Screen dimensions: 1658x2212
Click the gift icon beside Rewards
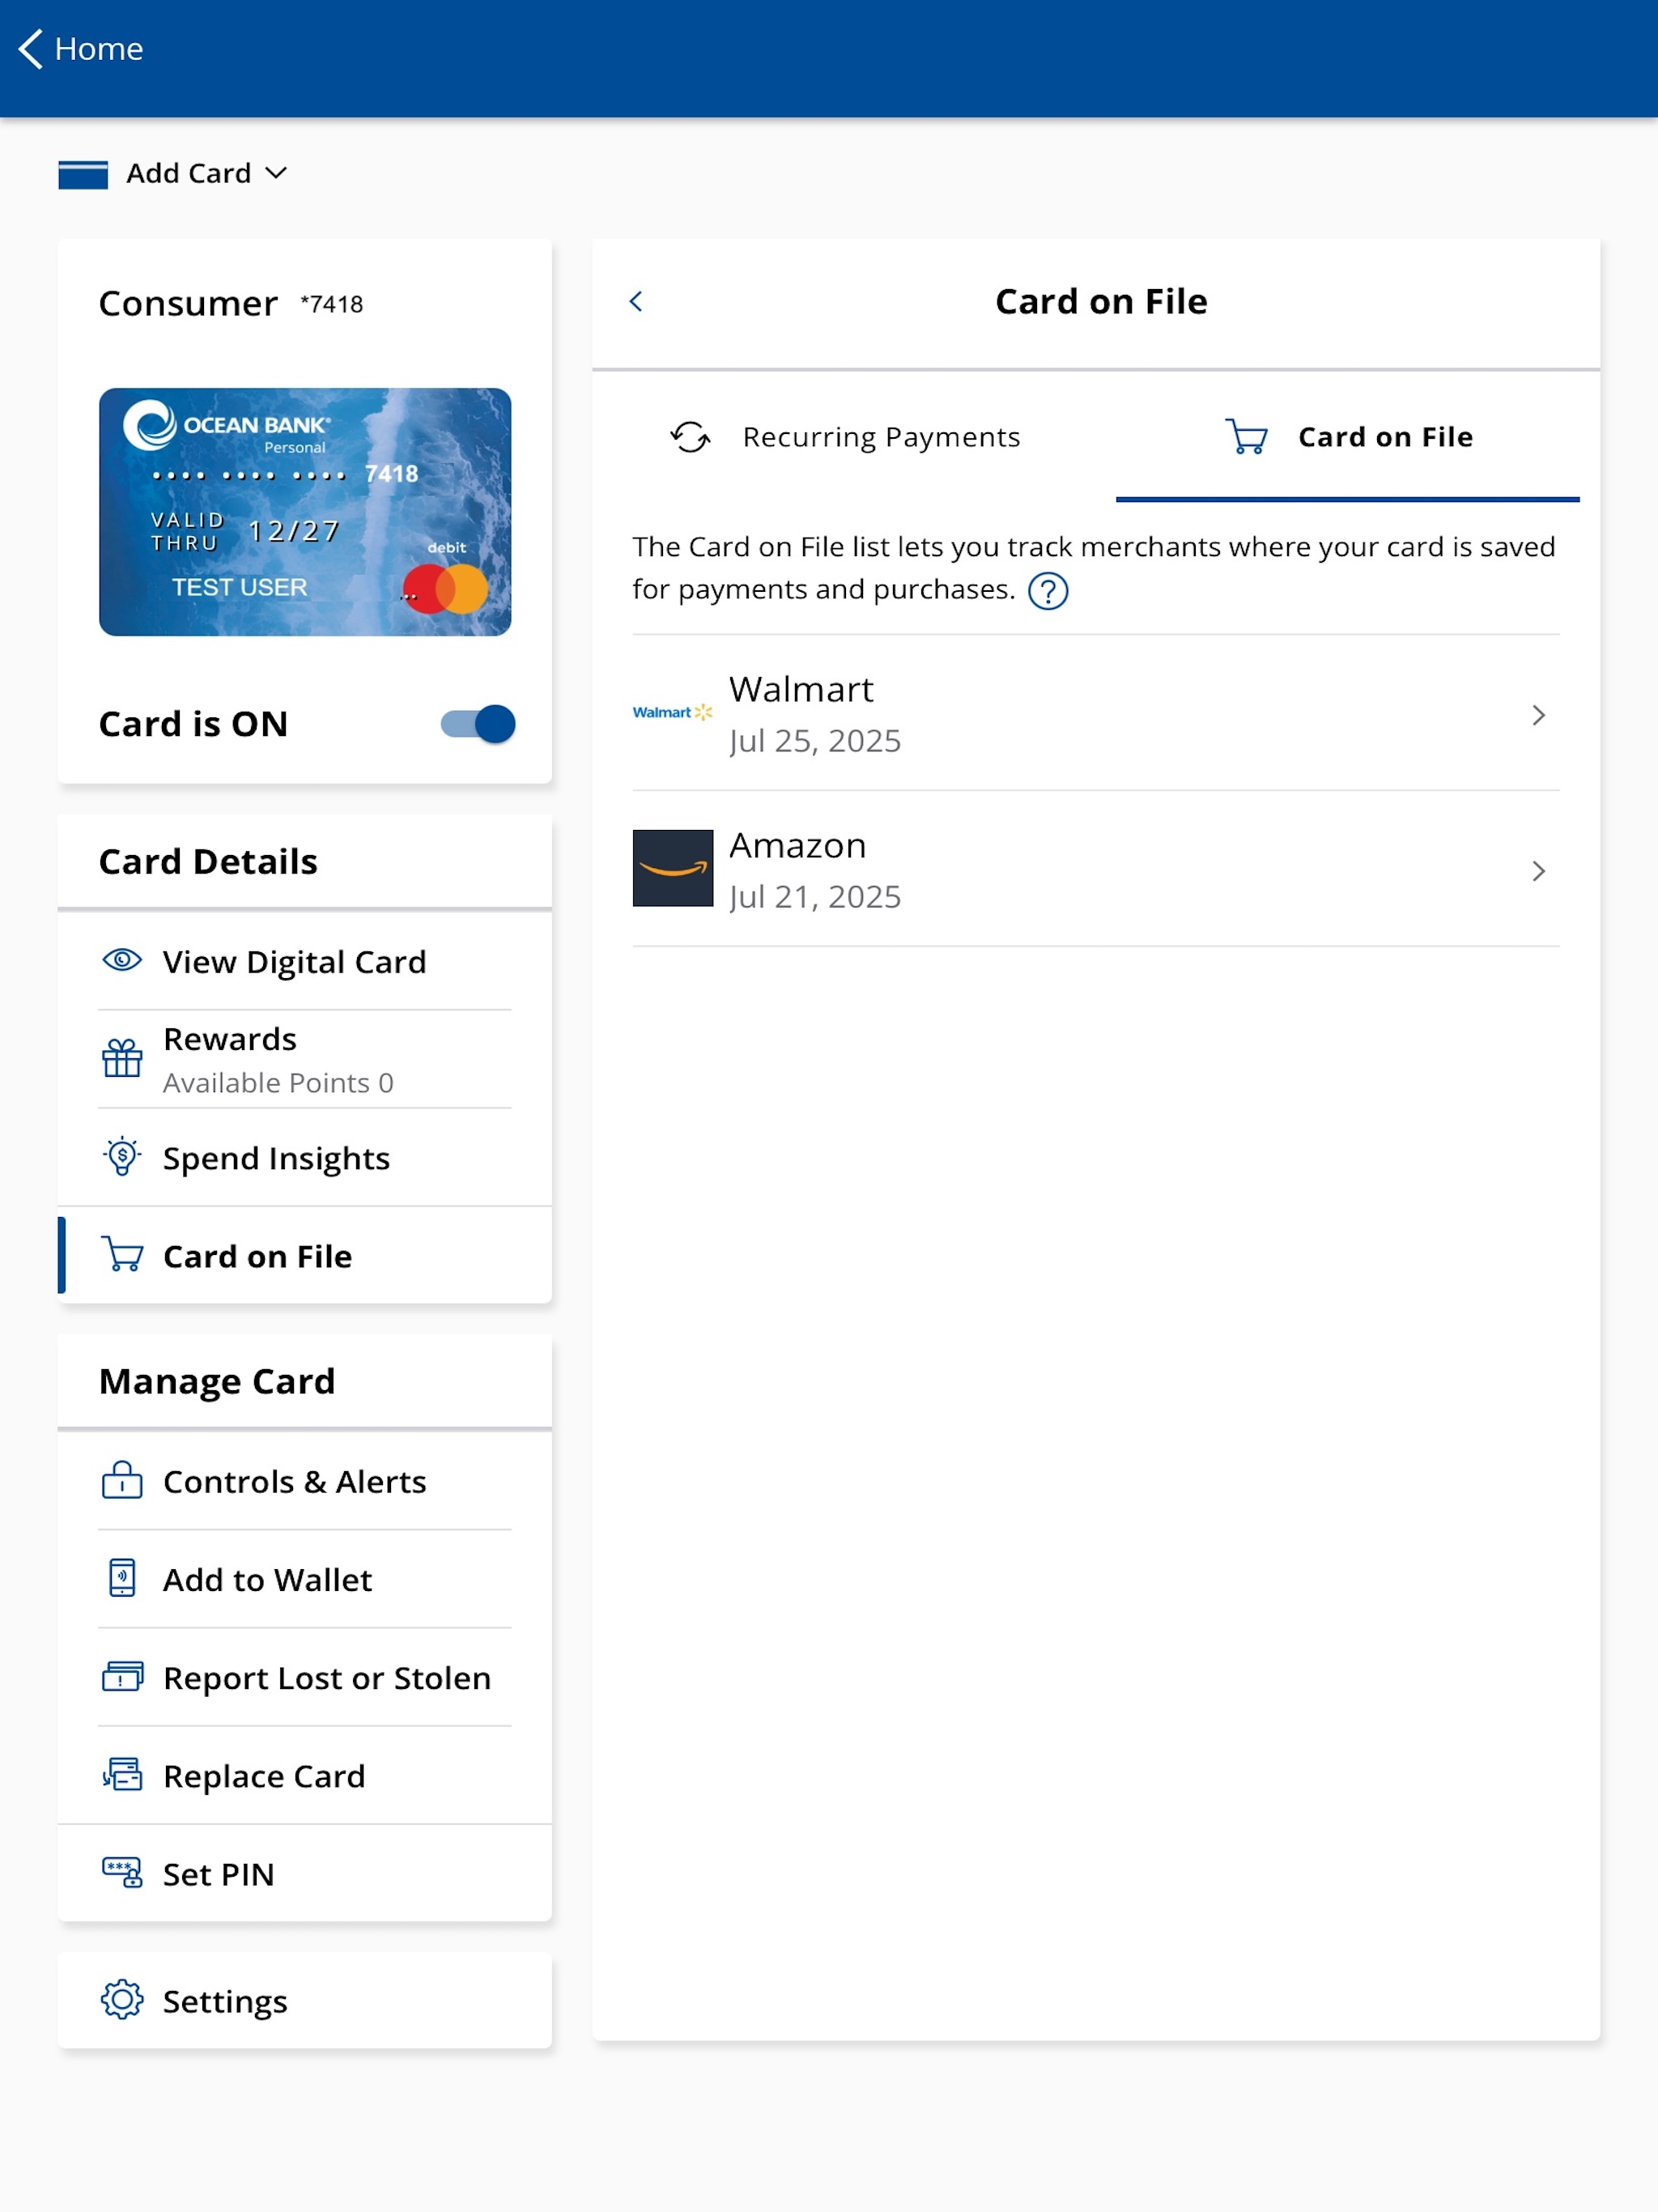(x=122, y=1058)
